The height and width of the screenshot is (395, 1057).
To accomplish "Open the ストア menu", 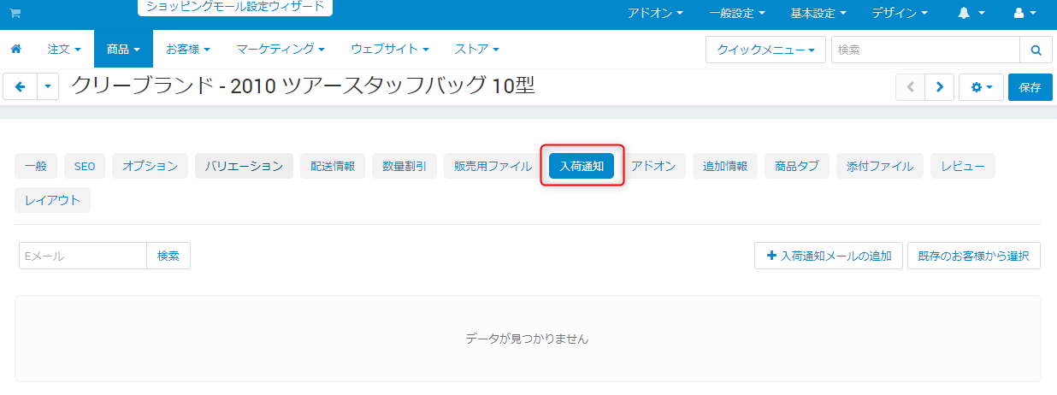I will click(477, 50).
